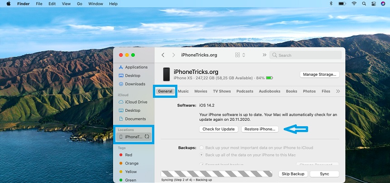Open the Help menu

114,4
